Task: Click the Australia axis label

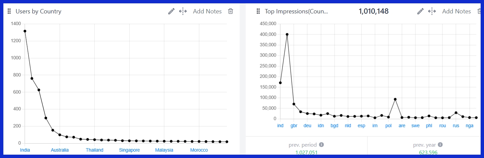Action: click(60, 150)
